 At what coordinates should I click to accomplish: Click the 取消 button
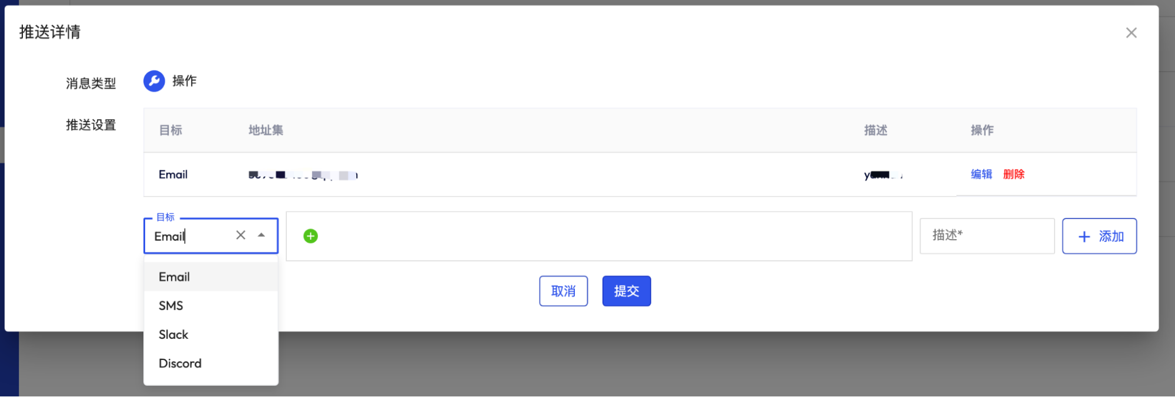563,291
